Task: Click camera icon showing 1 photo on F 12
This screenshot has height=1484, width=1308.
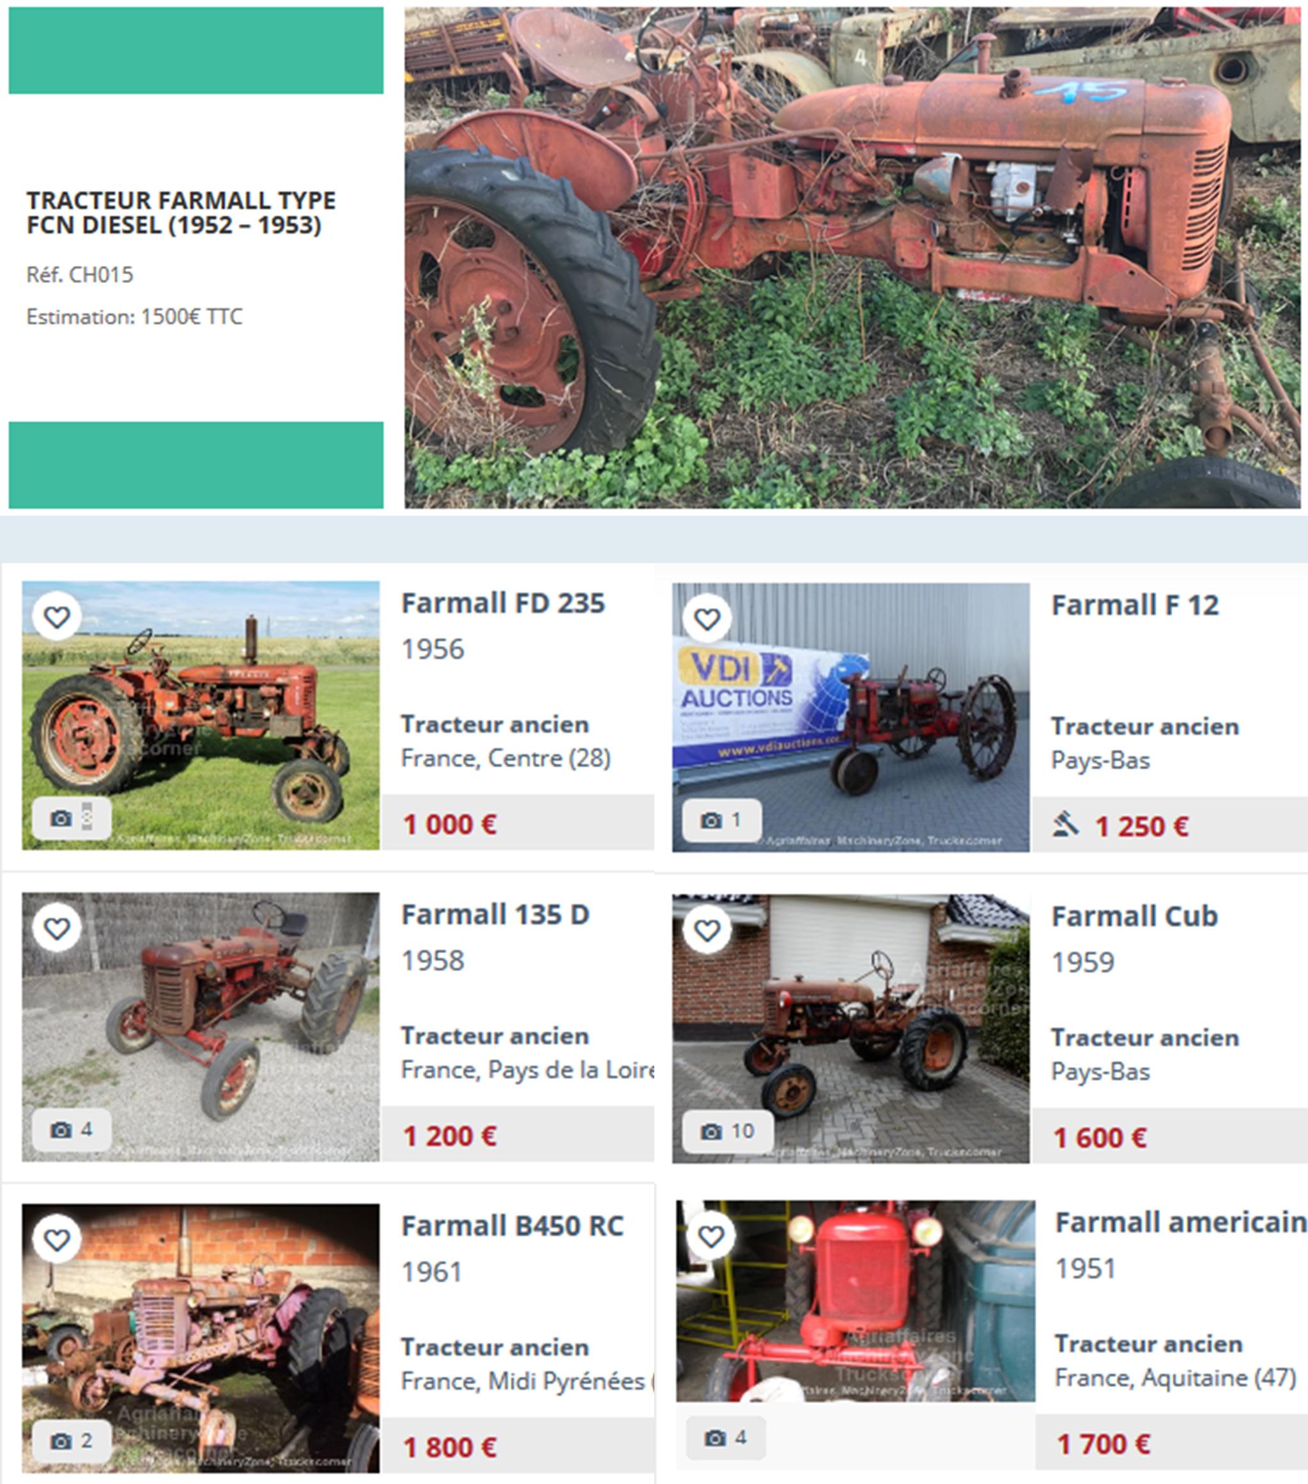Action: (x=711, y=821)
